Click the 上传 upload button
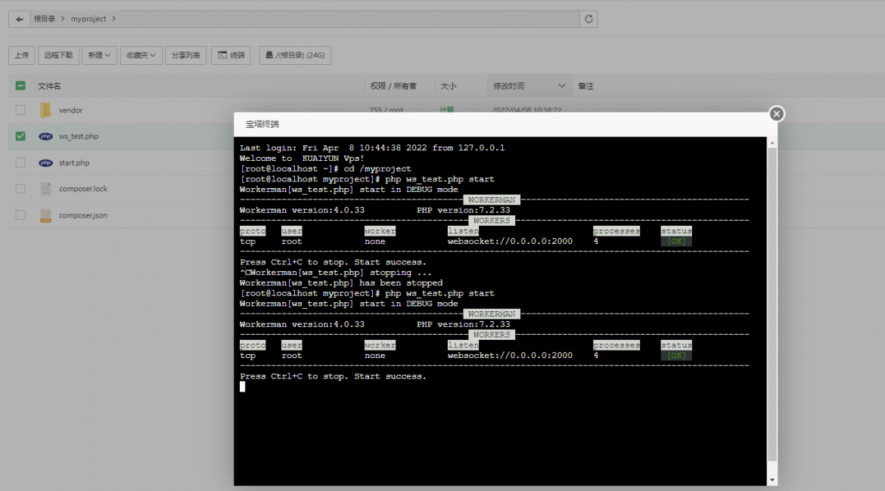Viewport: 885px width, 491px height. [x=21, y=55]
